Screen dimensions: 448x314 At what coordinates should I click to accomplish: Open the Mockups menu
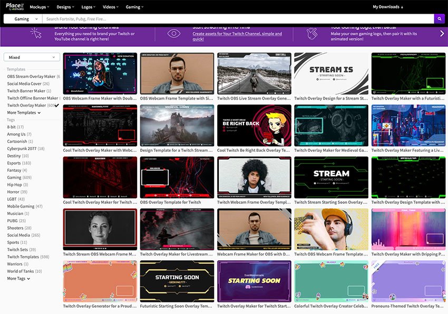40,7
